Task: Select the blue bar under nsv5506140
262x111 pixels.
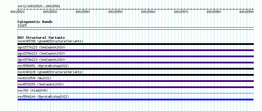Action: pyautogui.click(x=136, y=100)
